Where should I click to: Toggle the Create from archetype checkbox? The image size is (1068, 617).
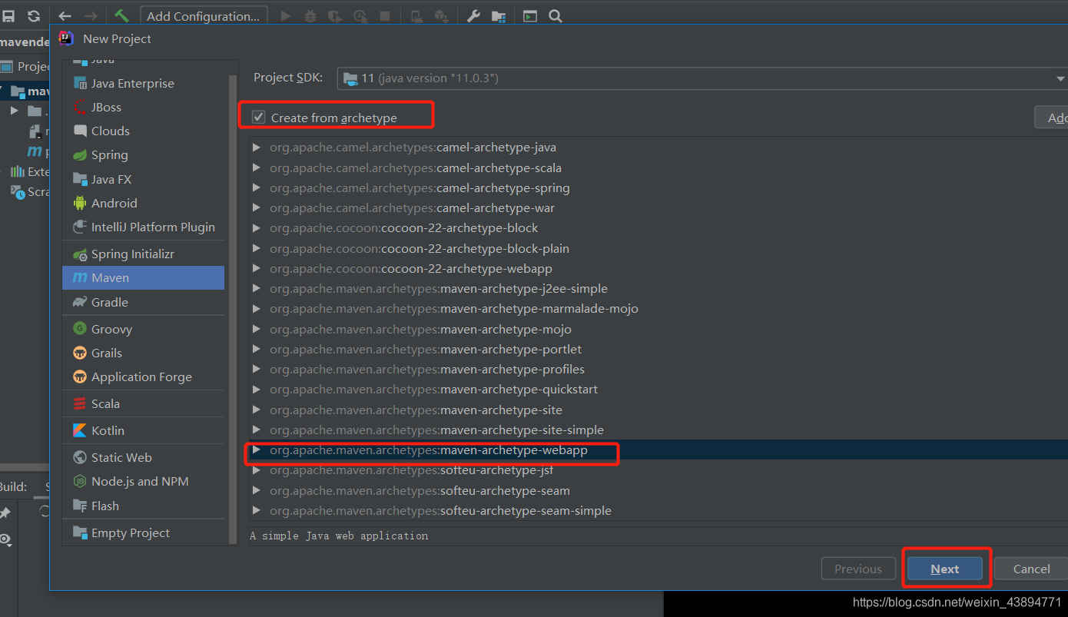tap(259, 118)
